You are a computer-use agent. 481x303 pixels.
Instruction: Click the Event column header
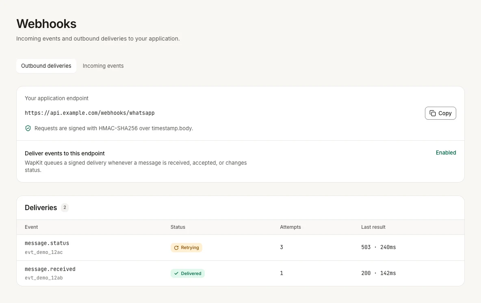click(x=31, y=227)
